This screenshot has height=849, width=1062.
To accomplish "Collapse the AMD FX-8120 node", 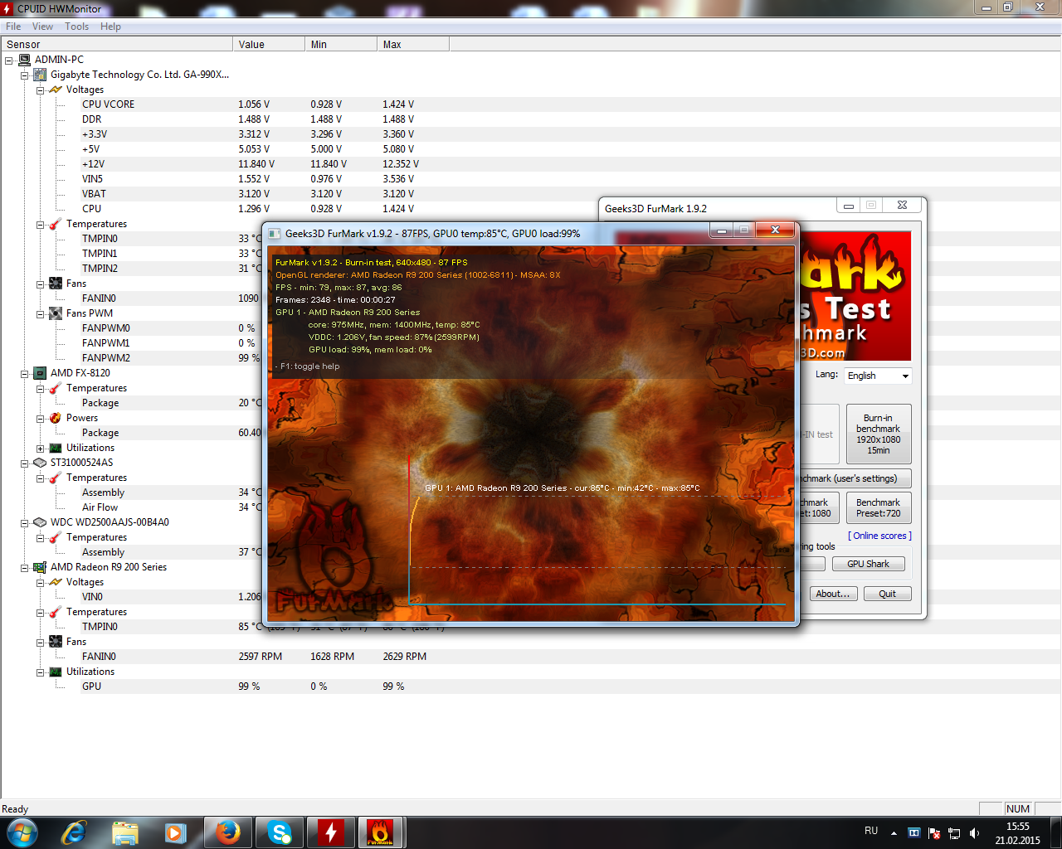I will 25,374.
